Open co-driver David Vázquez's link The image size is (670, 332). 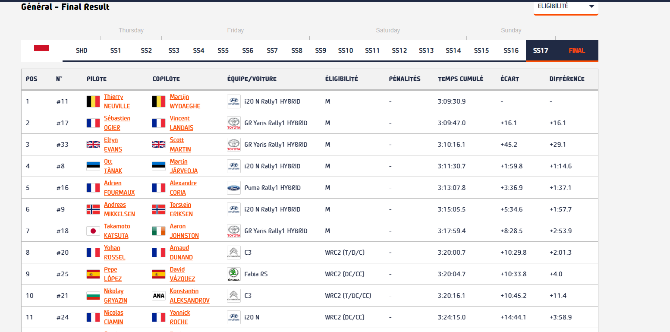coord(182,274)
